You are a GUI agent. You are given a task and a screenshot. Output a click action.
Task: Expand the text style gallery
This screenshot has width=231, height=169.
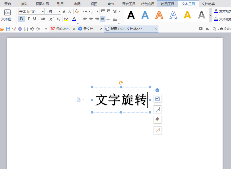(x=210, y=15)
